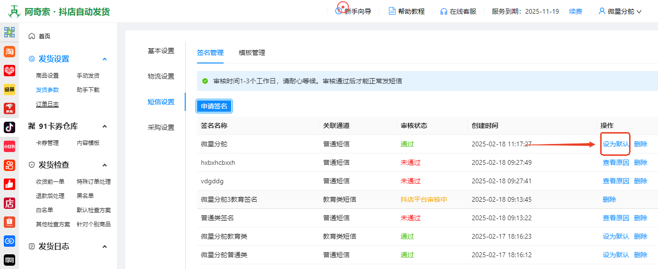
Task: Delete the 微星分舵3教育签名 row
Action: click(x=609, y=199)
